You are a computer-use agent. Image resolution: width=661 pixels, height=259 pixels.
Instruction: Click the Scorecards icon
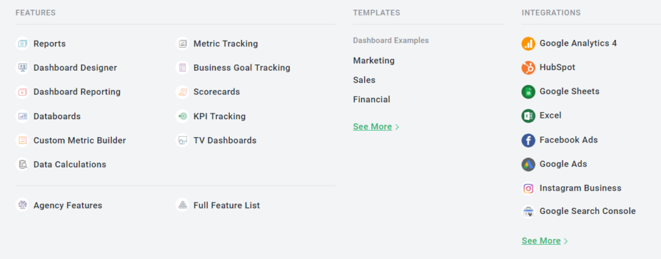point(182,92)
